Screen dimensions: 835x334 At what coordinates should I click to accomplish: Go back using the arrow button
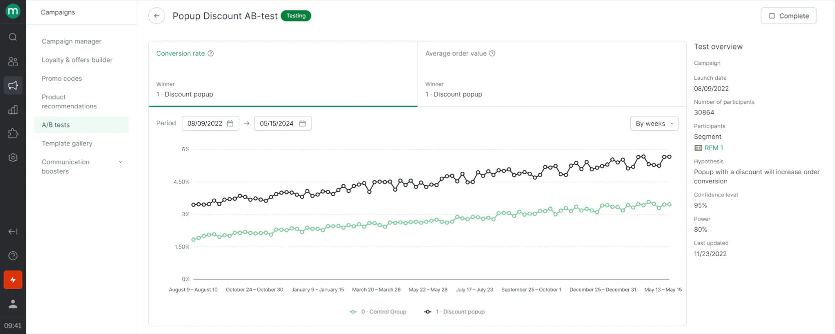[157, 16]
